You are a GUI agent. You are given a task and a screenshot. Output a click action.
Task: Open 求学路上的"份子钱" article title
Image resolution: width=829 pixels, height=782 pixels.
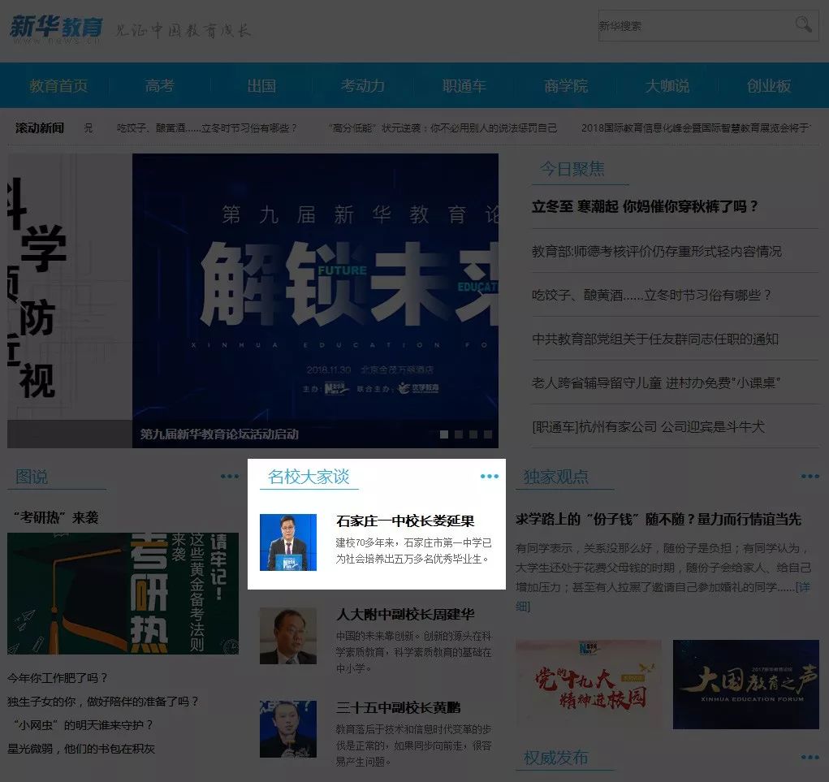click(x=658, y=519)
